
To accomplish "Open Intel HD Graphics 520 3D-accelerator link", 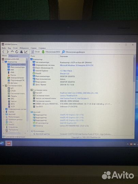I will click(68, 123).
